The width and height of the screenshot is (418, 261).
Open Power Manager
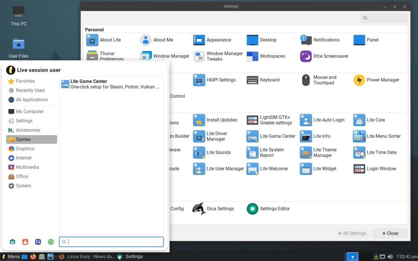click(x=376, y=80)
